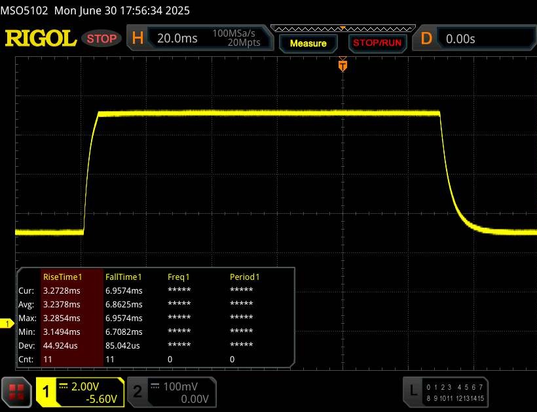Select the RiseTime1 measurement column header
The height and width of the screenshot is (412, 537).
[62, 277]
